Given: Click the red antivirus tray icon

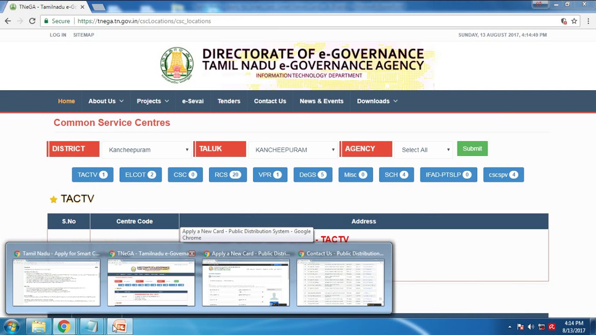Looking at the screenshot, I should click(x=552, y=327).
